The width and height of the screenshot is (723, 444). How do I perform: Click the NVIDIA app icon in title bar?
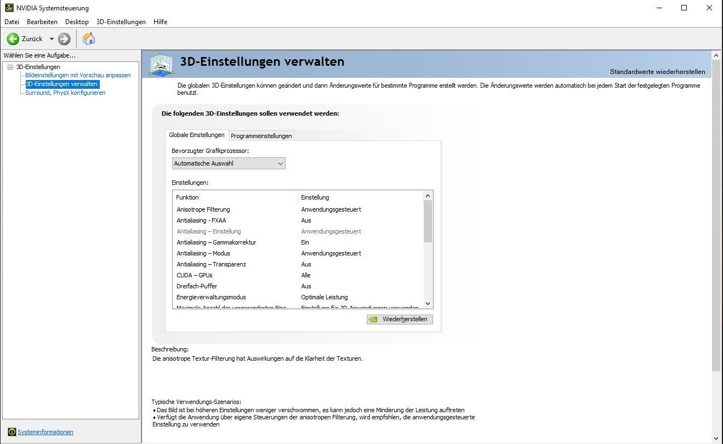9,8
